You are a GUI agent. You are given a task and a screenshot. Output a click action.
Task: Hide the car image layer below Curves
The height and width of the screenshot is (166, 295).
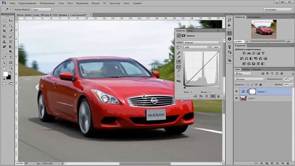(x=236, y=98)
